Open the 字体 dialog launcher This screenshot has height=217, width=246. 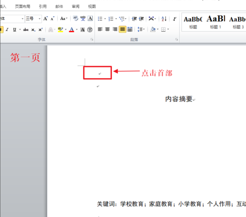(92, 39)
